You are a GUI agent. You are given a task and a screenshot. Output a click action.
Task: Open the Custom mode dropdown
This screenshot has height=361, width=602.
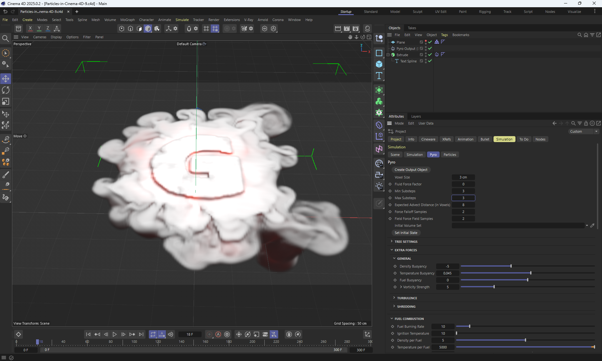point(583,131)
